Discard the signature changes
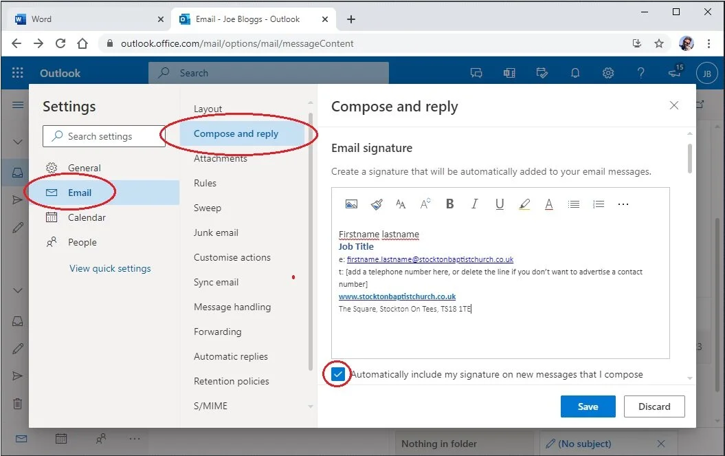Viewport: 725px width, 456px height. (654, 406)
